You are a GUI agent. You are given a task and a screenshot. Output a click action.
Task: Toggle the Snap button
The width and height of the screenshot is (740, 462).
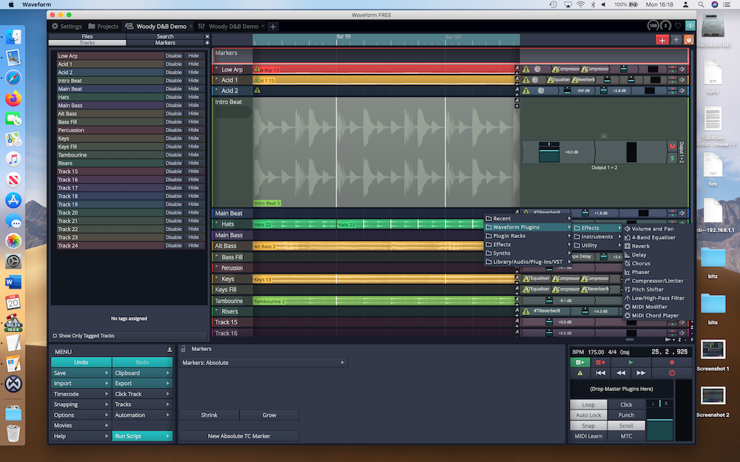[x=588, y=426]
